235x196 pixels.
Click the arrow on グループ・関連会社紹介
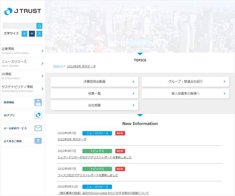(224, 82)
